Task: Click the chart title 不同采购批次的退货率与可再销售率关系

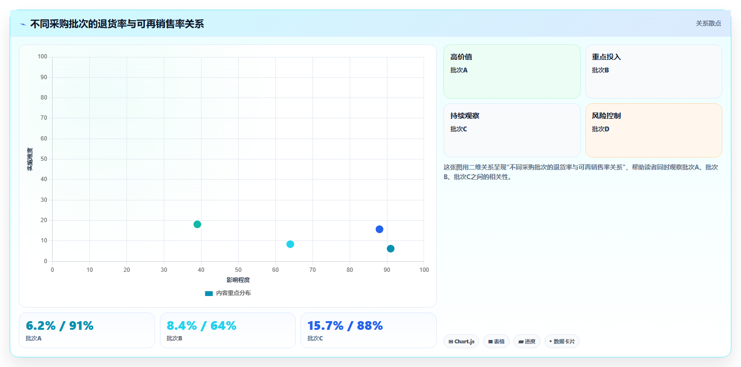Action: click(117, 24)
